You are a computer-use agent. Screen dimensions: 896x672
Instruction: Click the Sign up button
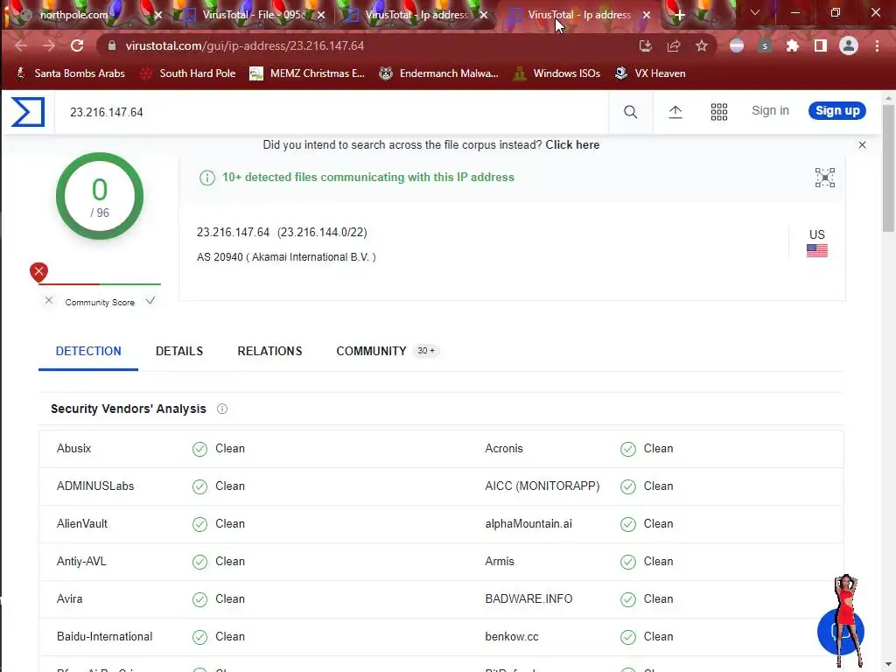pos(837,111)
